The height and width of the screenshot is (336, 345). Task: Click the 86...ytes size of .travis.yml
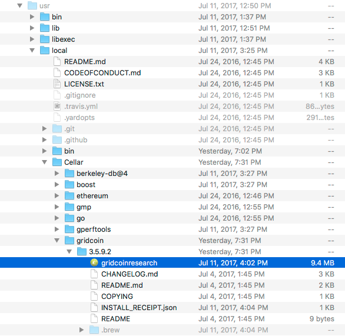(320, 107)
